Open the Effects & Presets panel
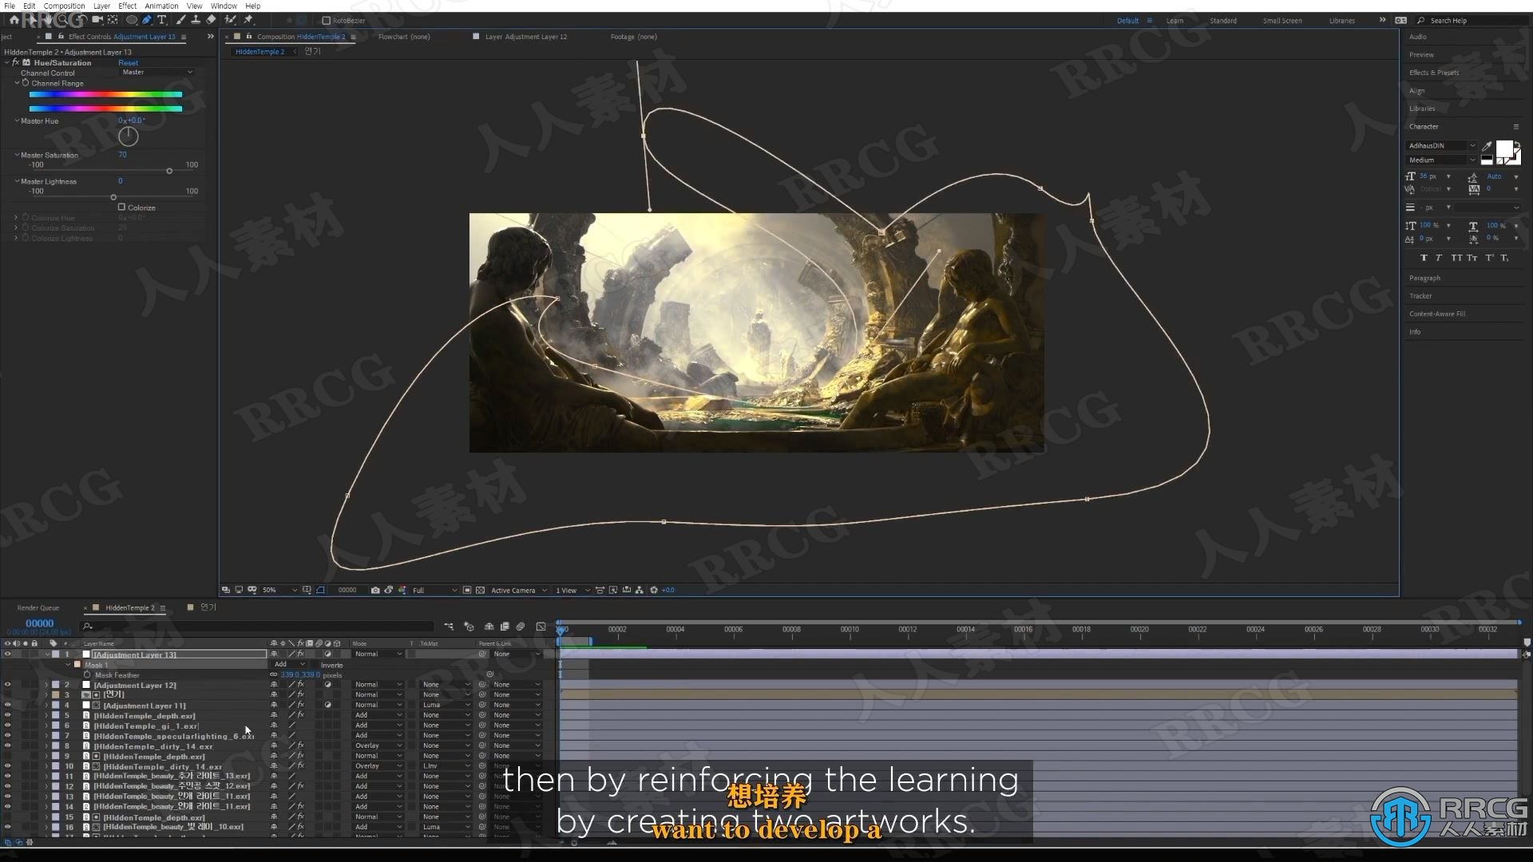 [x=1433, y=73]
